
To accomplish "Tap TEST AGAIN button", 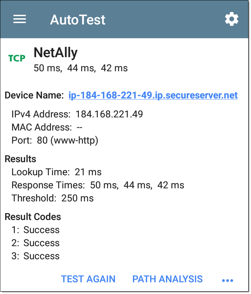I will (x=88, y=279).
